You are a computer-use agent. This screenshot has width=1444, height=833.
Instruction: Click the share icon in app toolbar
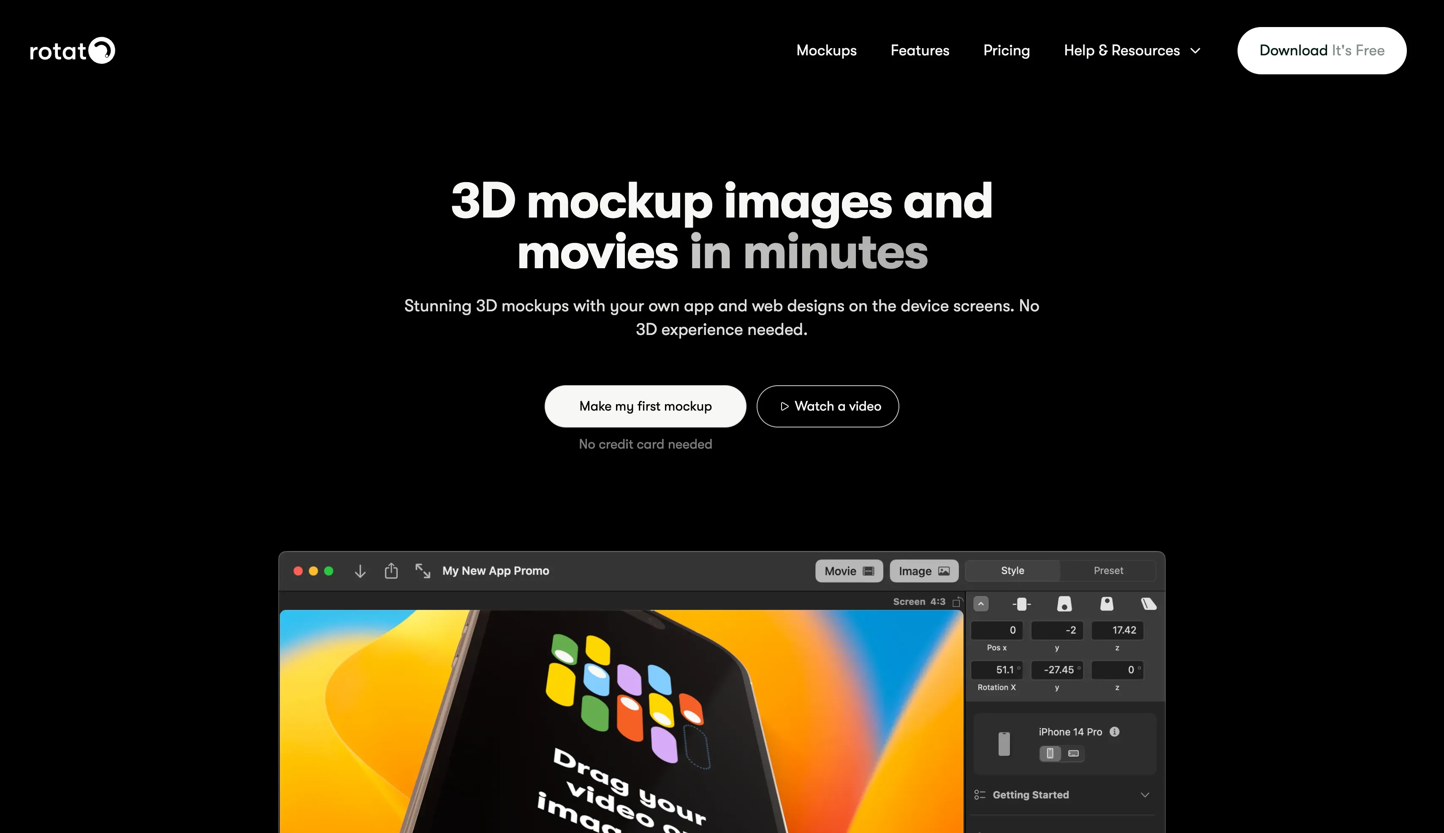[391, 571]
